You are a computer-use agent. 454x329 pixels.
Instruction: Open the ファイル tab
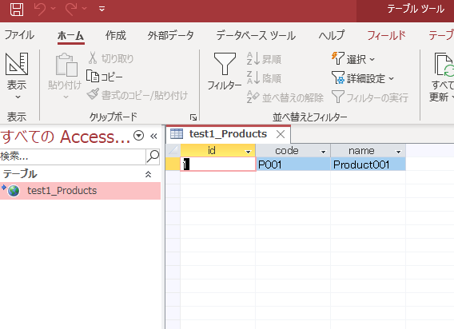click(19, 35)
